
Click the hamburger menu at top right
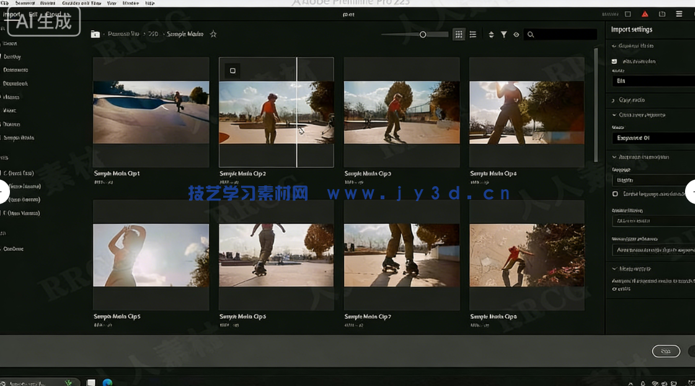coord(679,14)
